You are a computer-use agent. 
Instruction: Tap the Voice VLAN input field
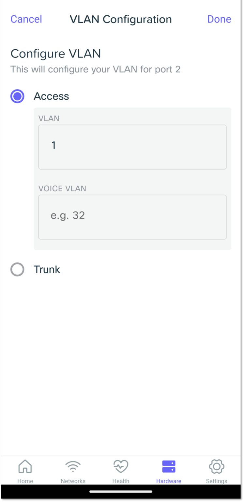132,217
